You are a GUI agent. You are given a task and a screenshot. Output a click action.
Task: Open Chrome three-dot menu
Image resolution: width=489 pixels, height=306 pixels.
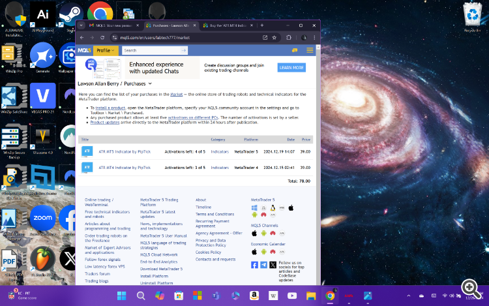314,37
